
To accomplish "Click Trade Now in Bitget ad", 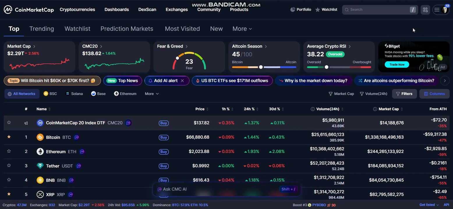I will pos(397,64).
